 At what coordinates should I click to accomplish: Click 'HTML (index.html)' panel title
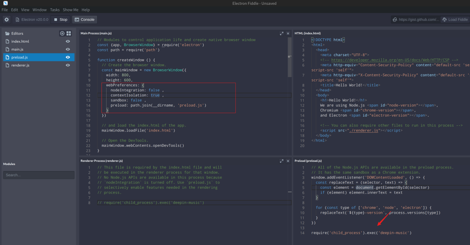tap(308, 33)
